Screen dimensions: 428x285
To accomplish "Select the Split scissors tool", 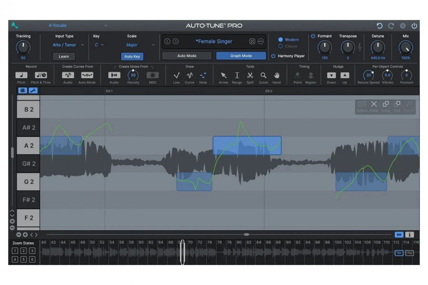I will (250, 75).
